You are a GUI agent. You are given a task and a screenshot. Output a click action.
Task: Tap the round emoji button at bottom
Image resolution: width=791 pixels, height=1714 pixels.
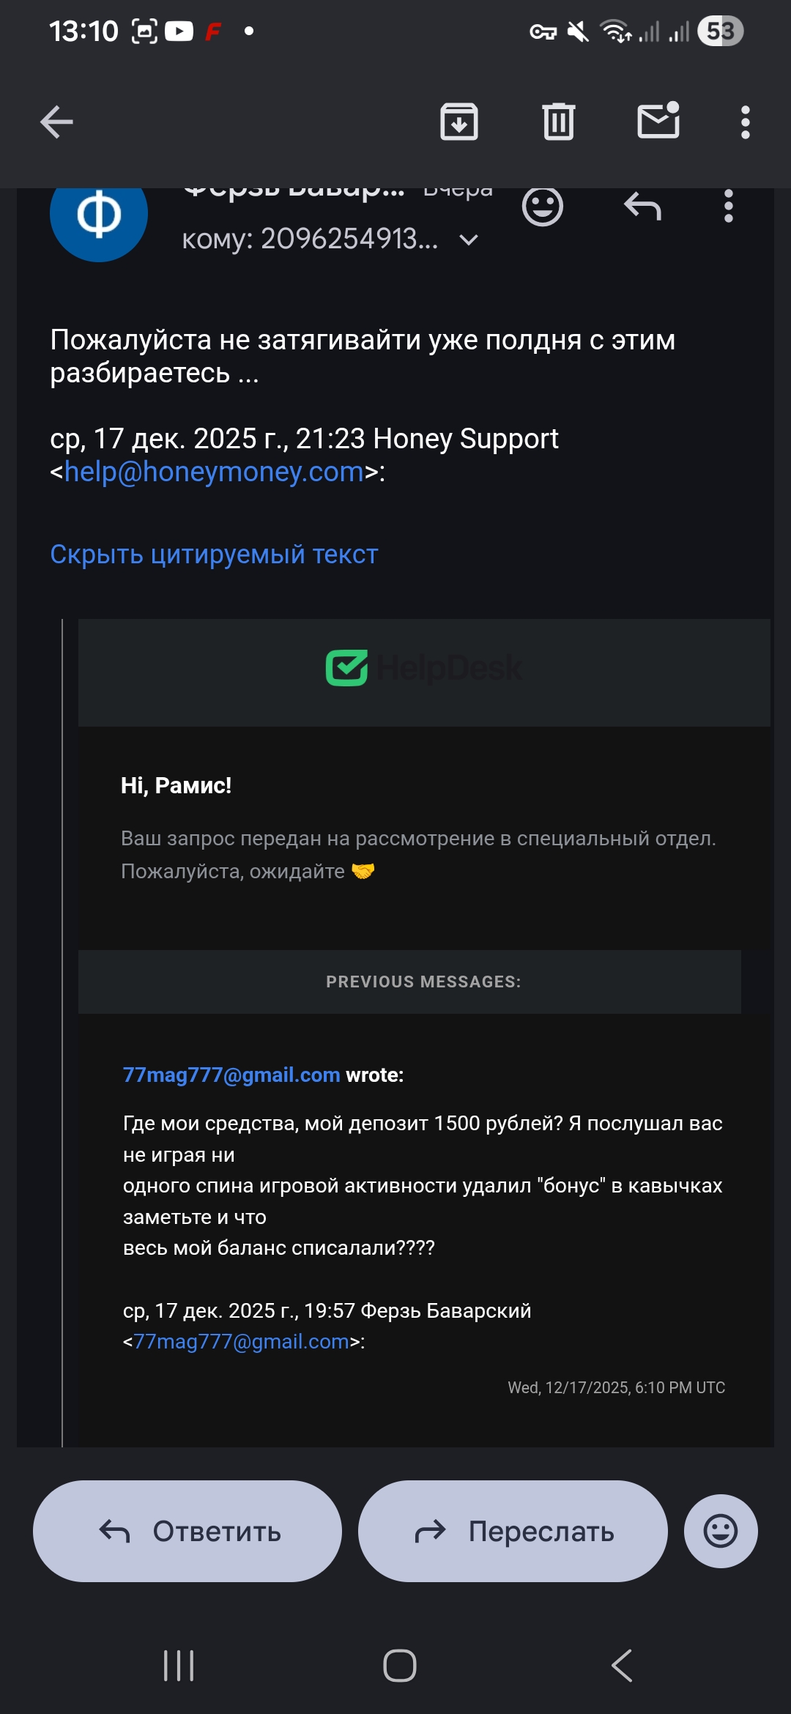721,1531
